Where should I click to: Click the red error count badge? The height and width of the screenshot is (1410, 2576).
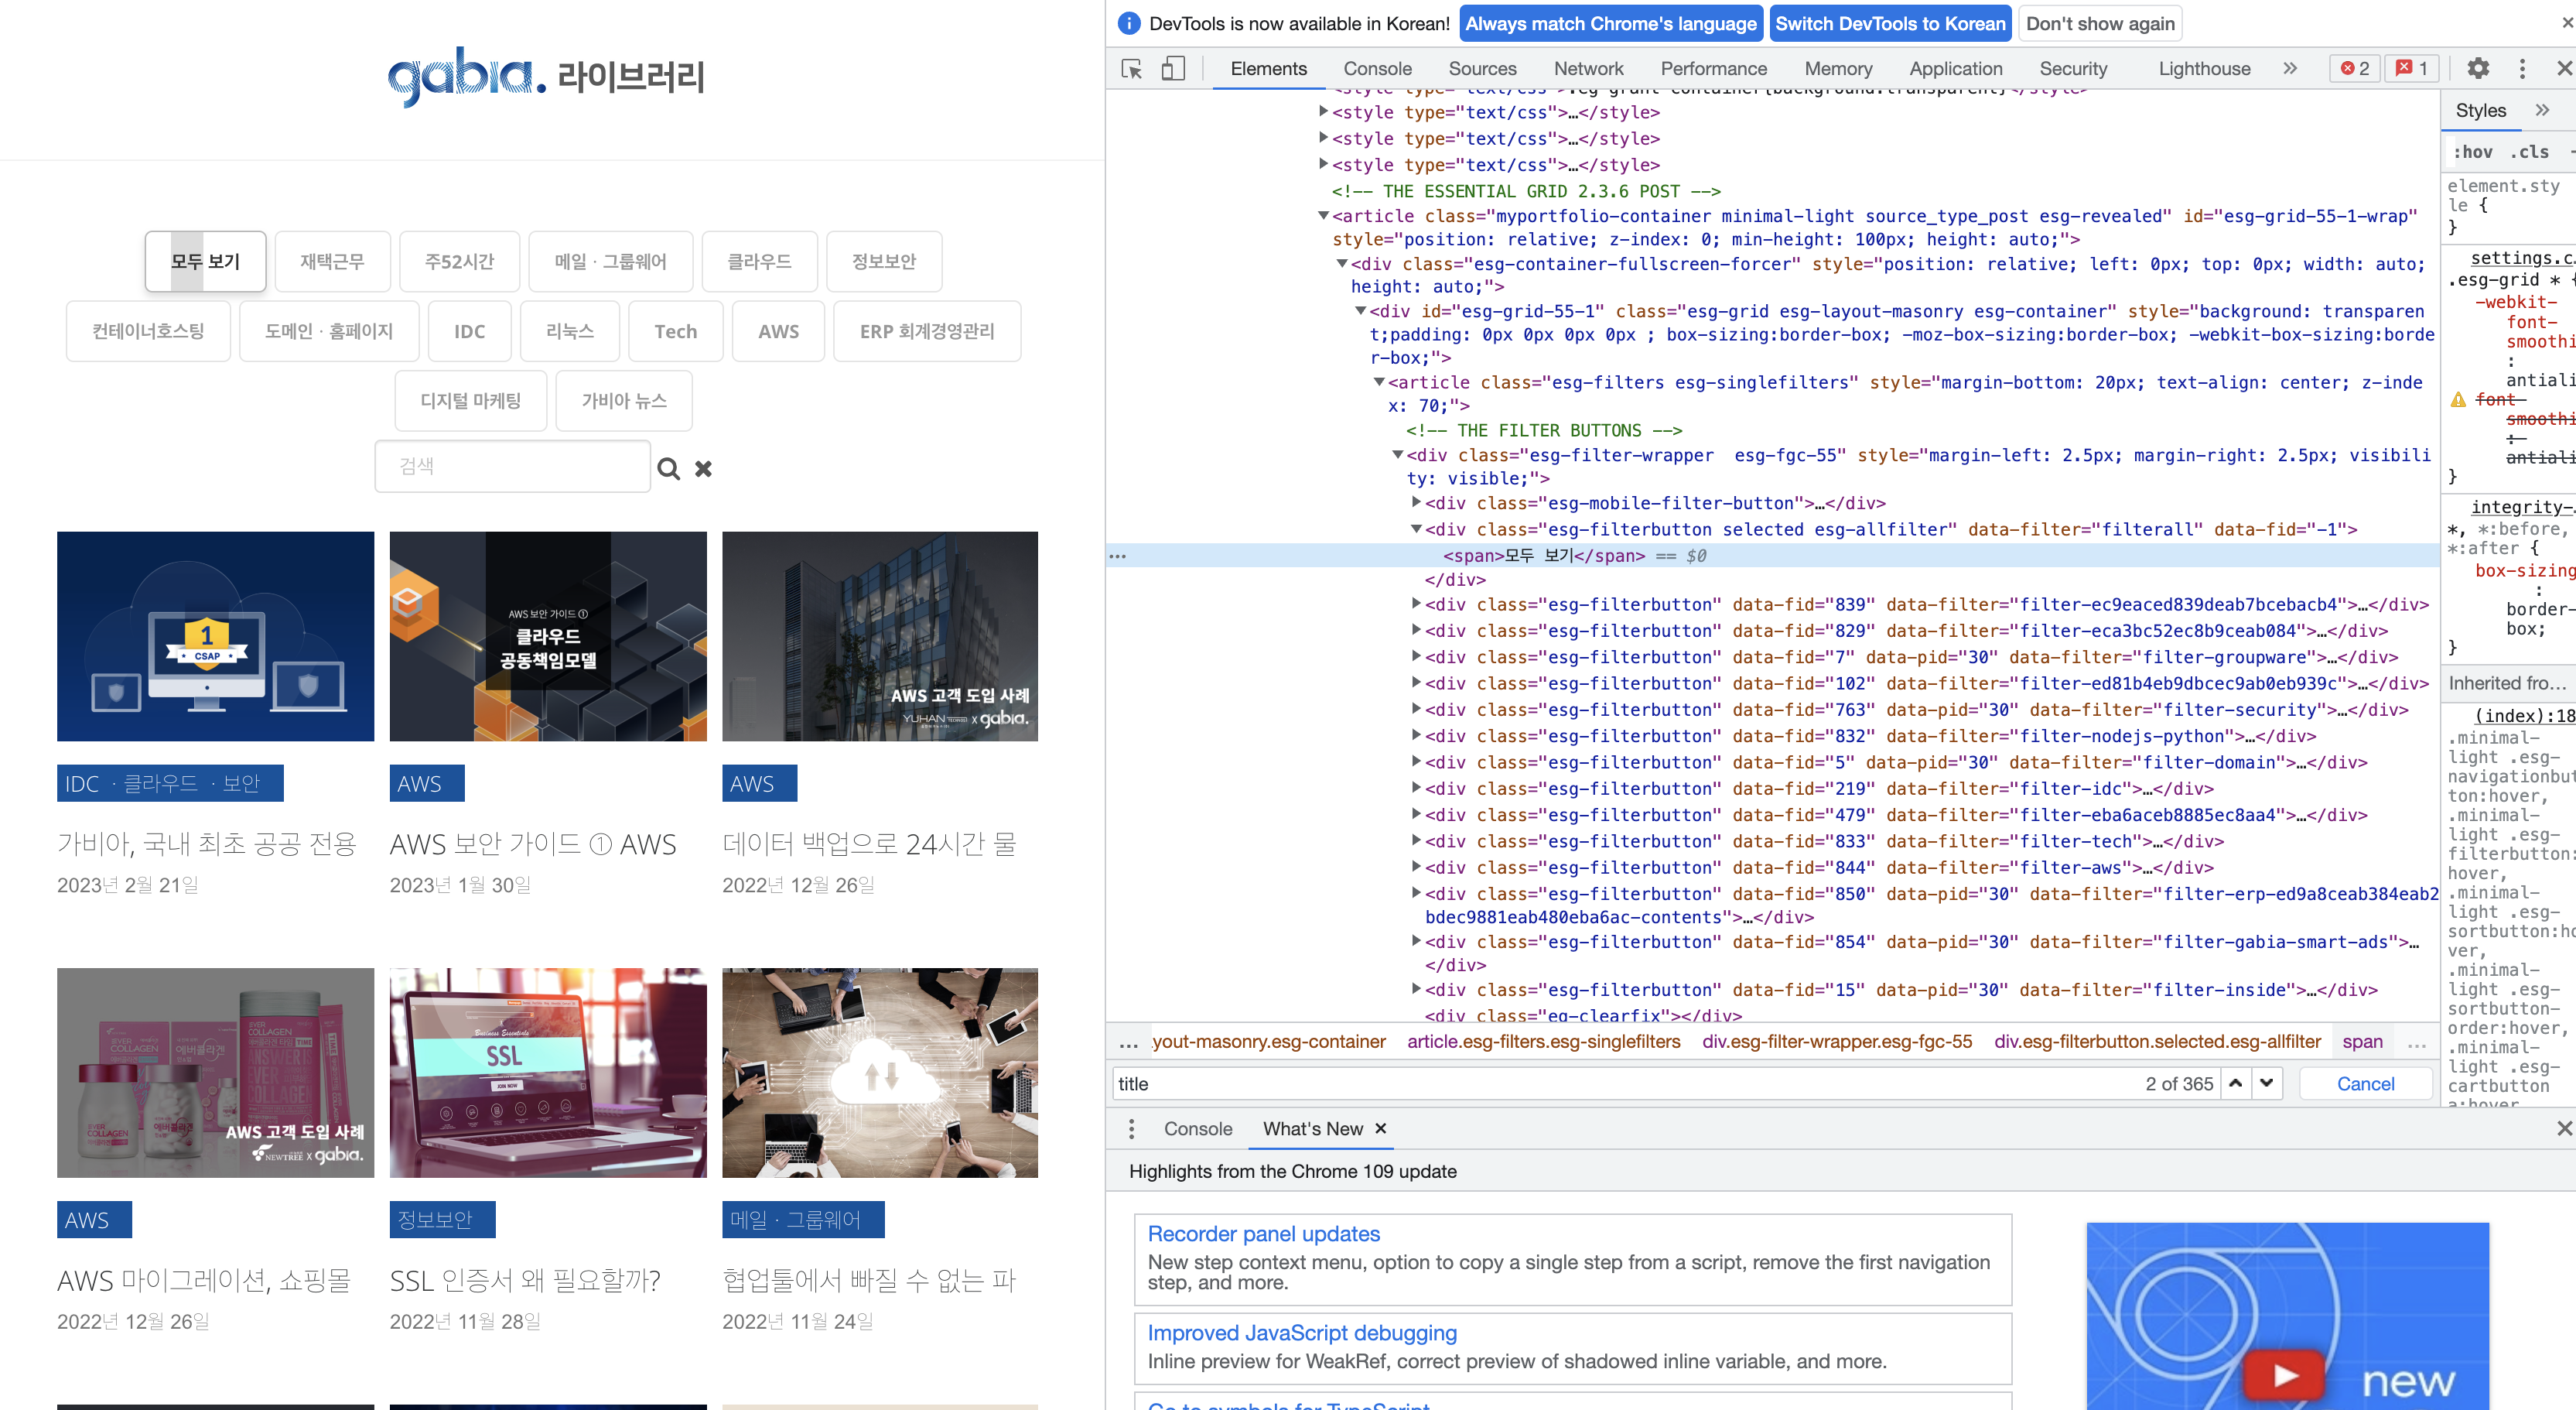point(2355,69)
